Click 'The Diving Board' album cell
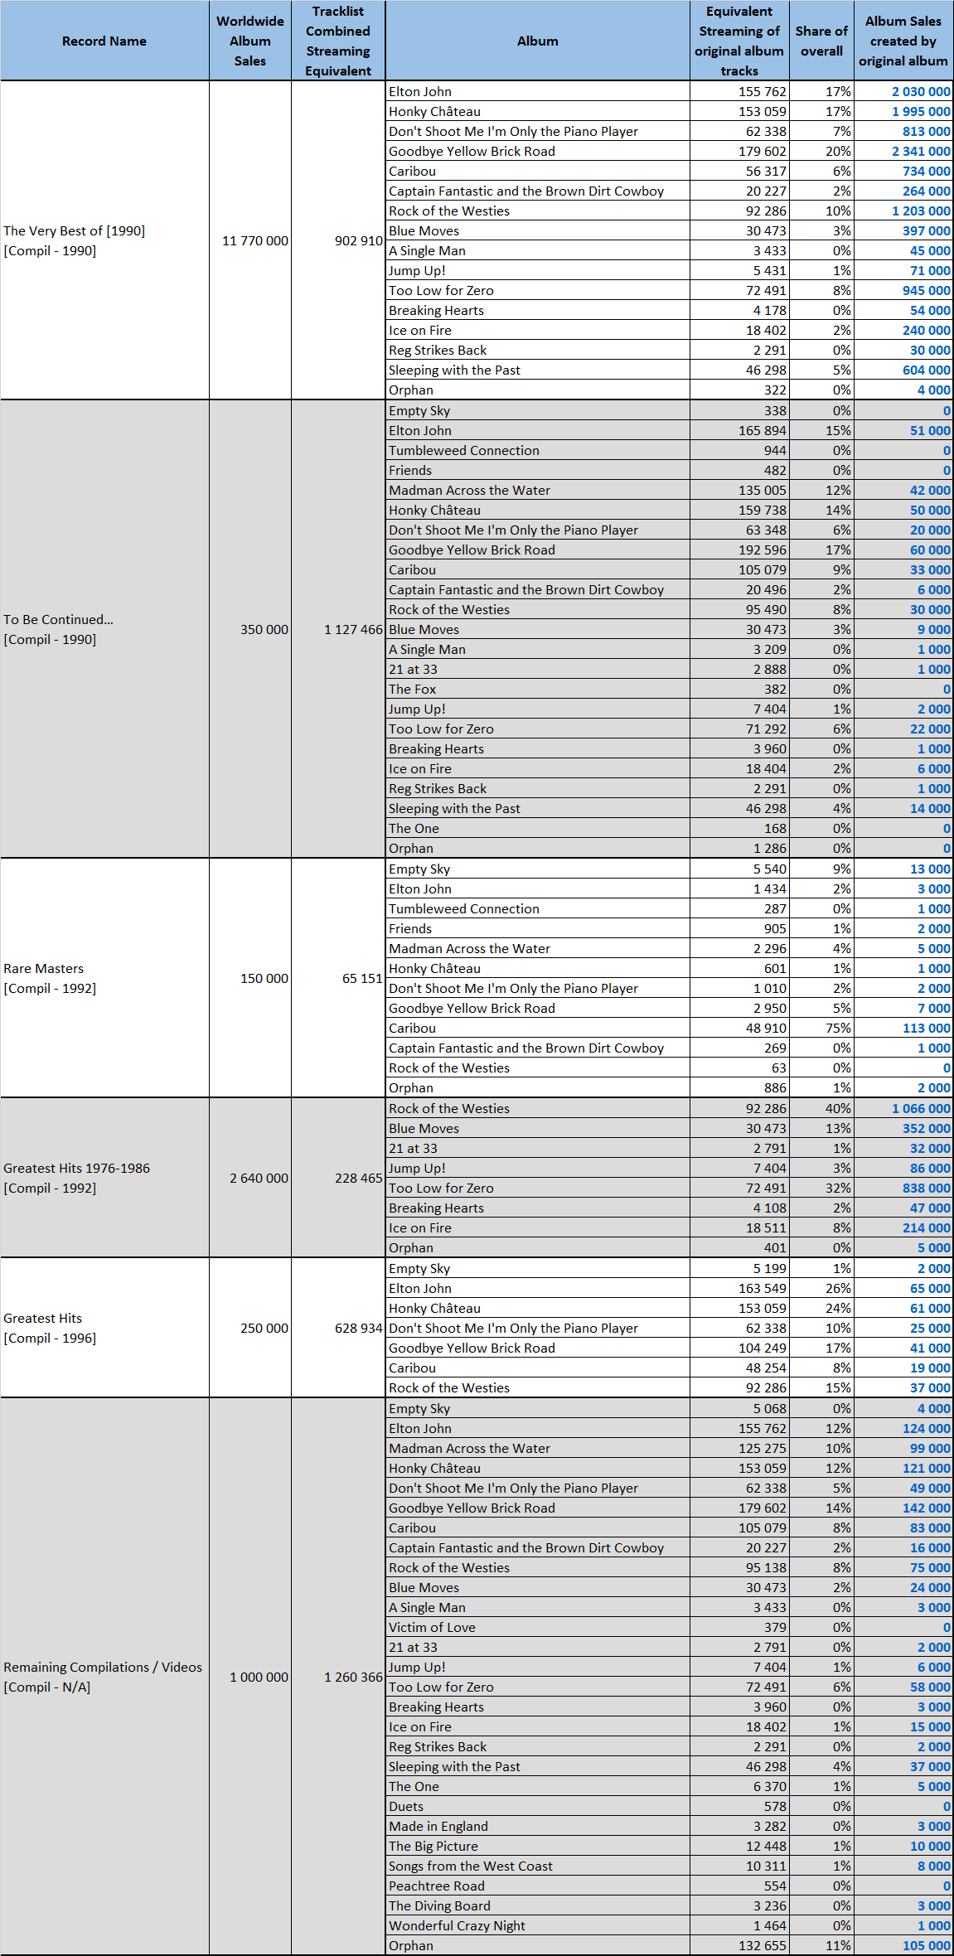This screenshot has width=954, height=1956. [538, 1905]
